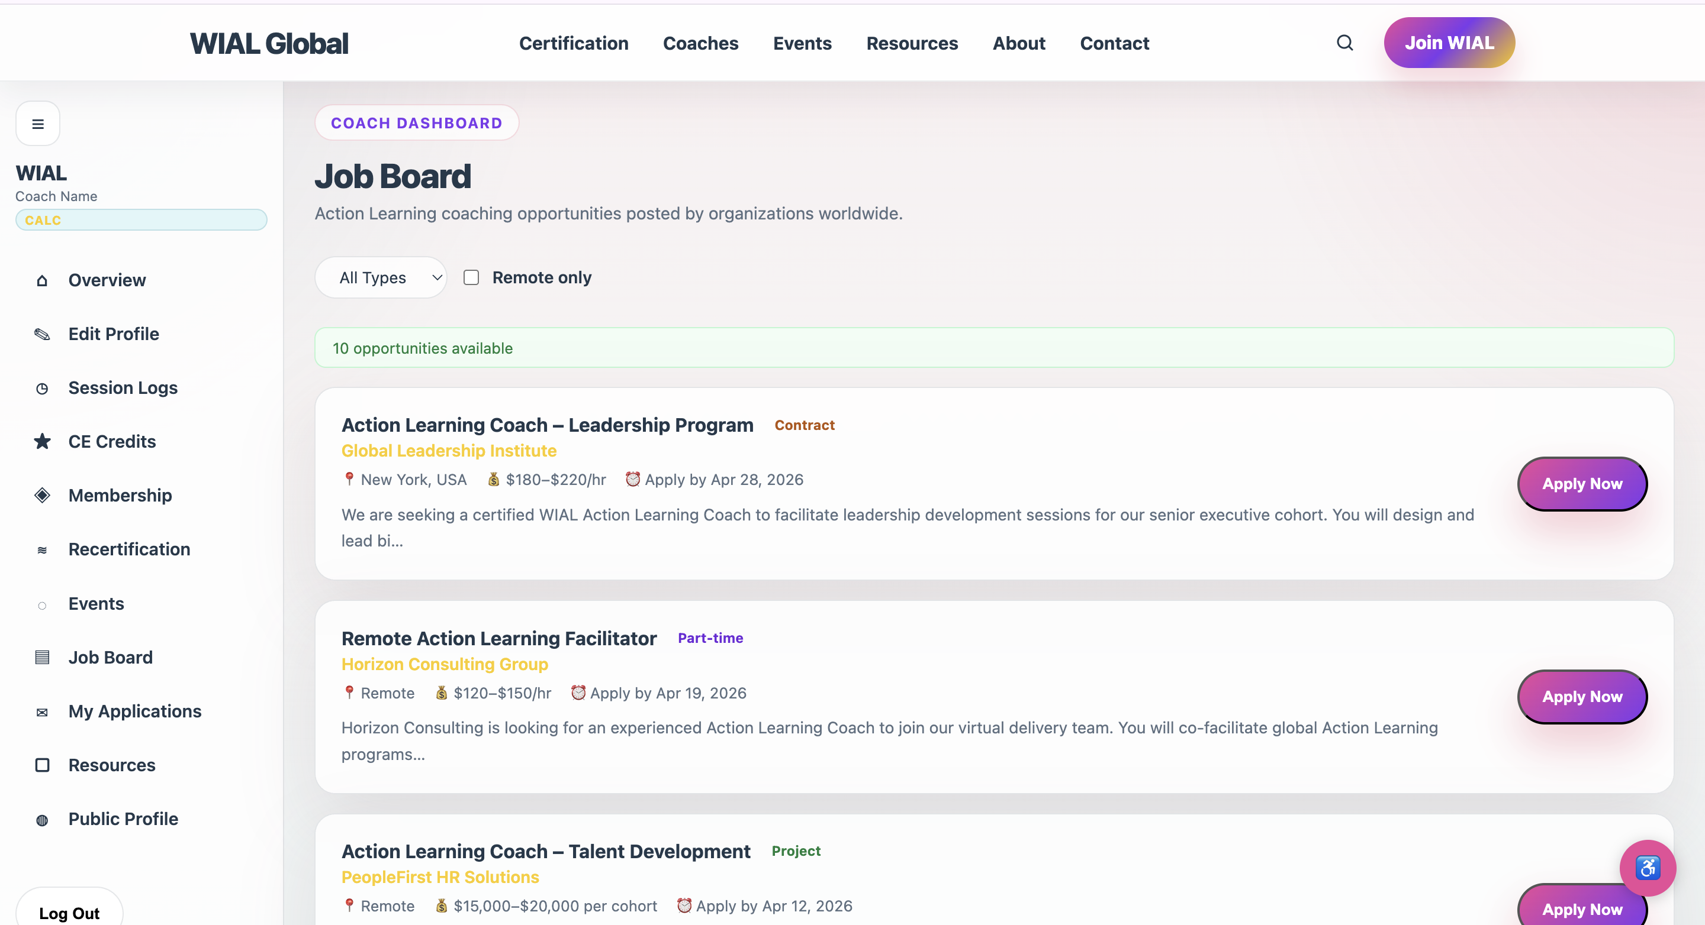Open the Certification nav menu
The width and height of the screenshot is (1705, 925).
click(573, 44)
